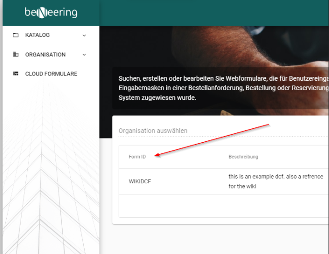This screenshot has height=254, width=329.
Task: Click the beNeering logo
Action: (x=51, y=13)
